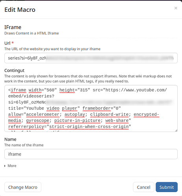
Task: Click the Edit Macro dialog title
Action: coord(20,10)
